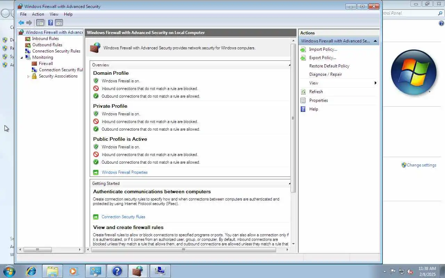The width and height of the screenshot is (445, 278).
Task: Click the Back arrow in the toolbar
Action: [21, 23]
